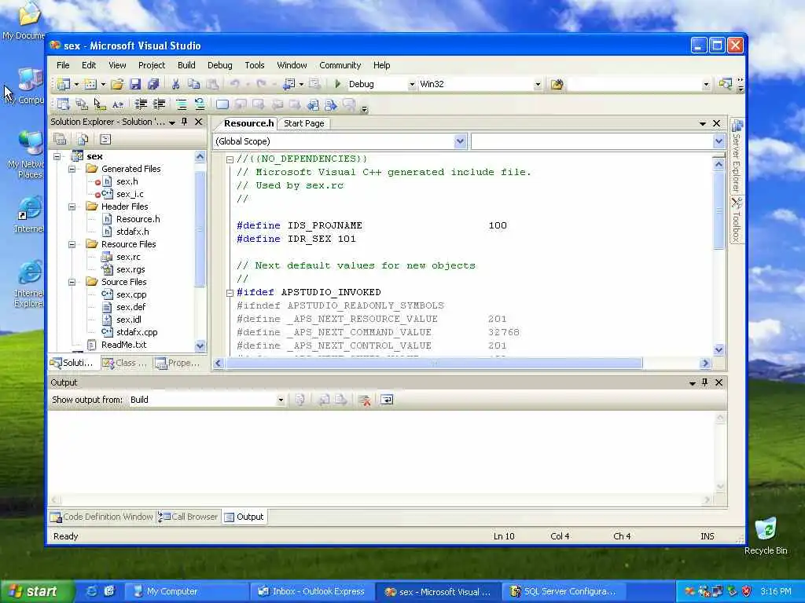Toggle a bookmark on the current line
Viewport: 805px width, 603px height.
coord(222,104)
